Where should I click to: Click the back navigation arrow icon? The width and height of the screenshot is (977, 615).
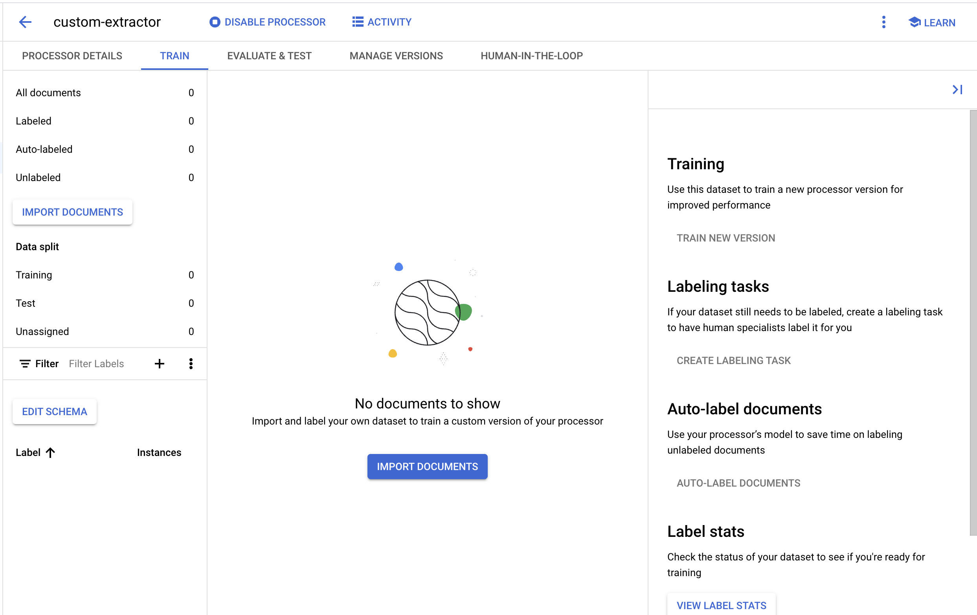(x=25, y=21)
